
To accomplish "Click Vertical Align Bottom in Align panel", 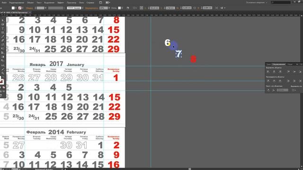I will 300,72.
